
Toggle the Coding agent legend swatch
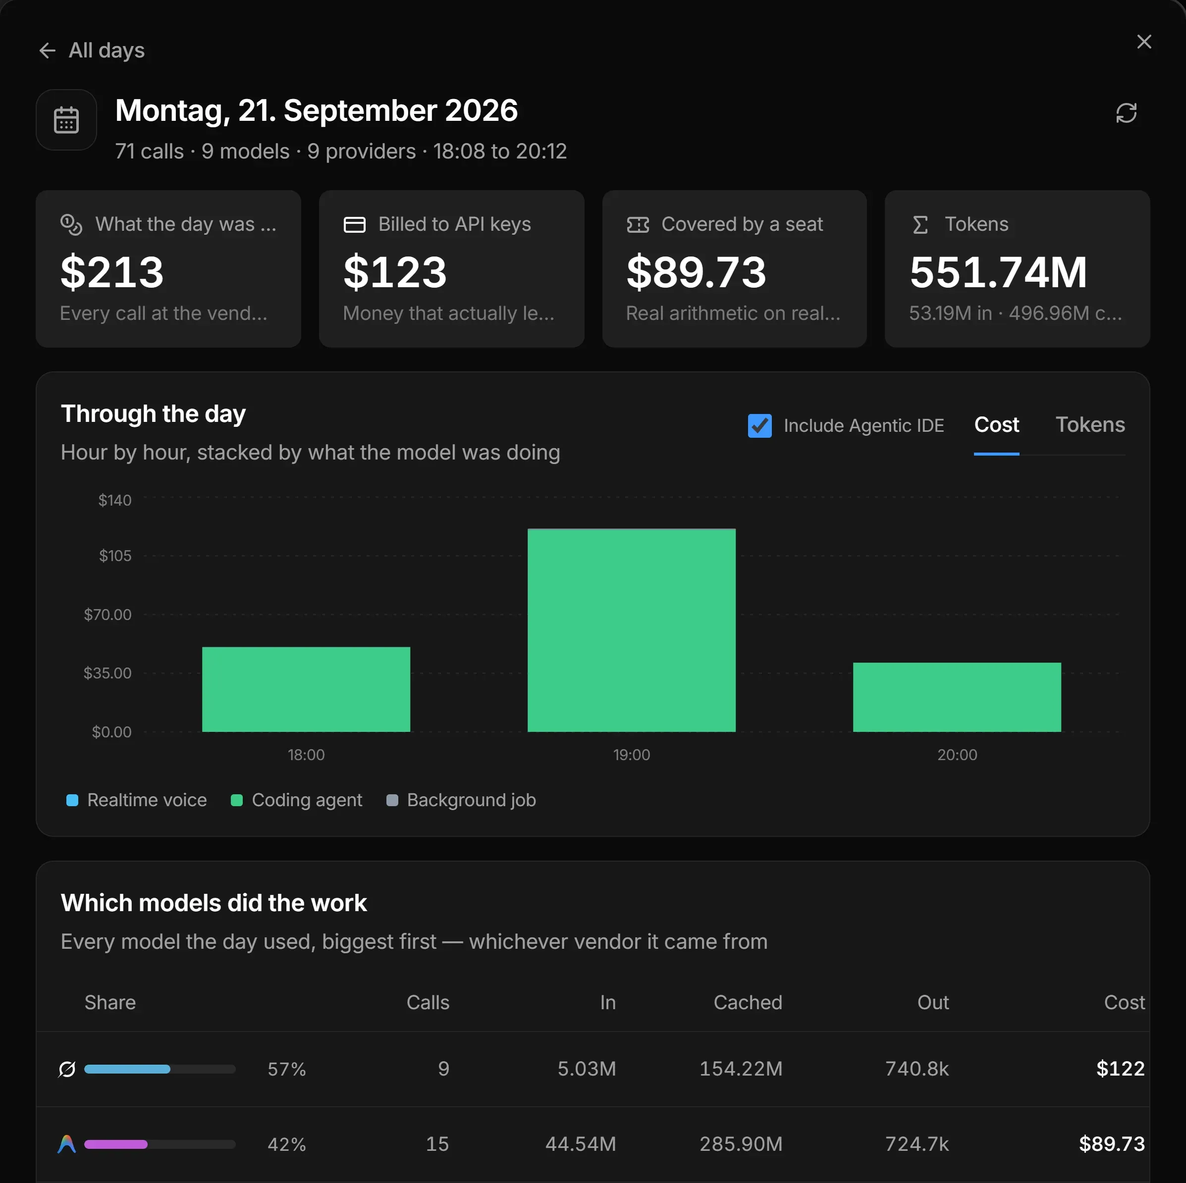237,801
